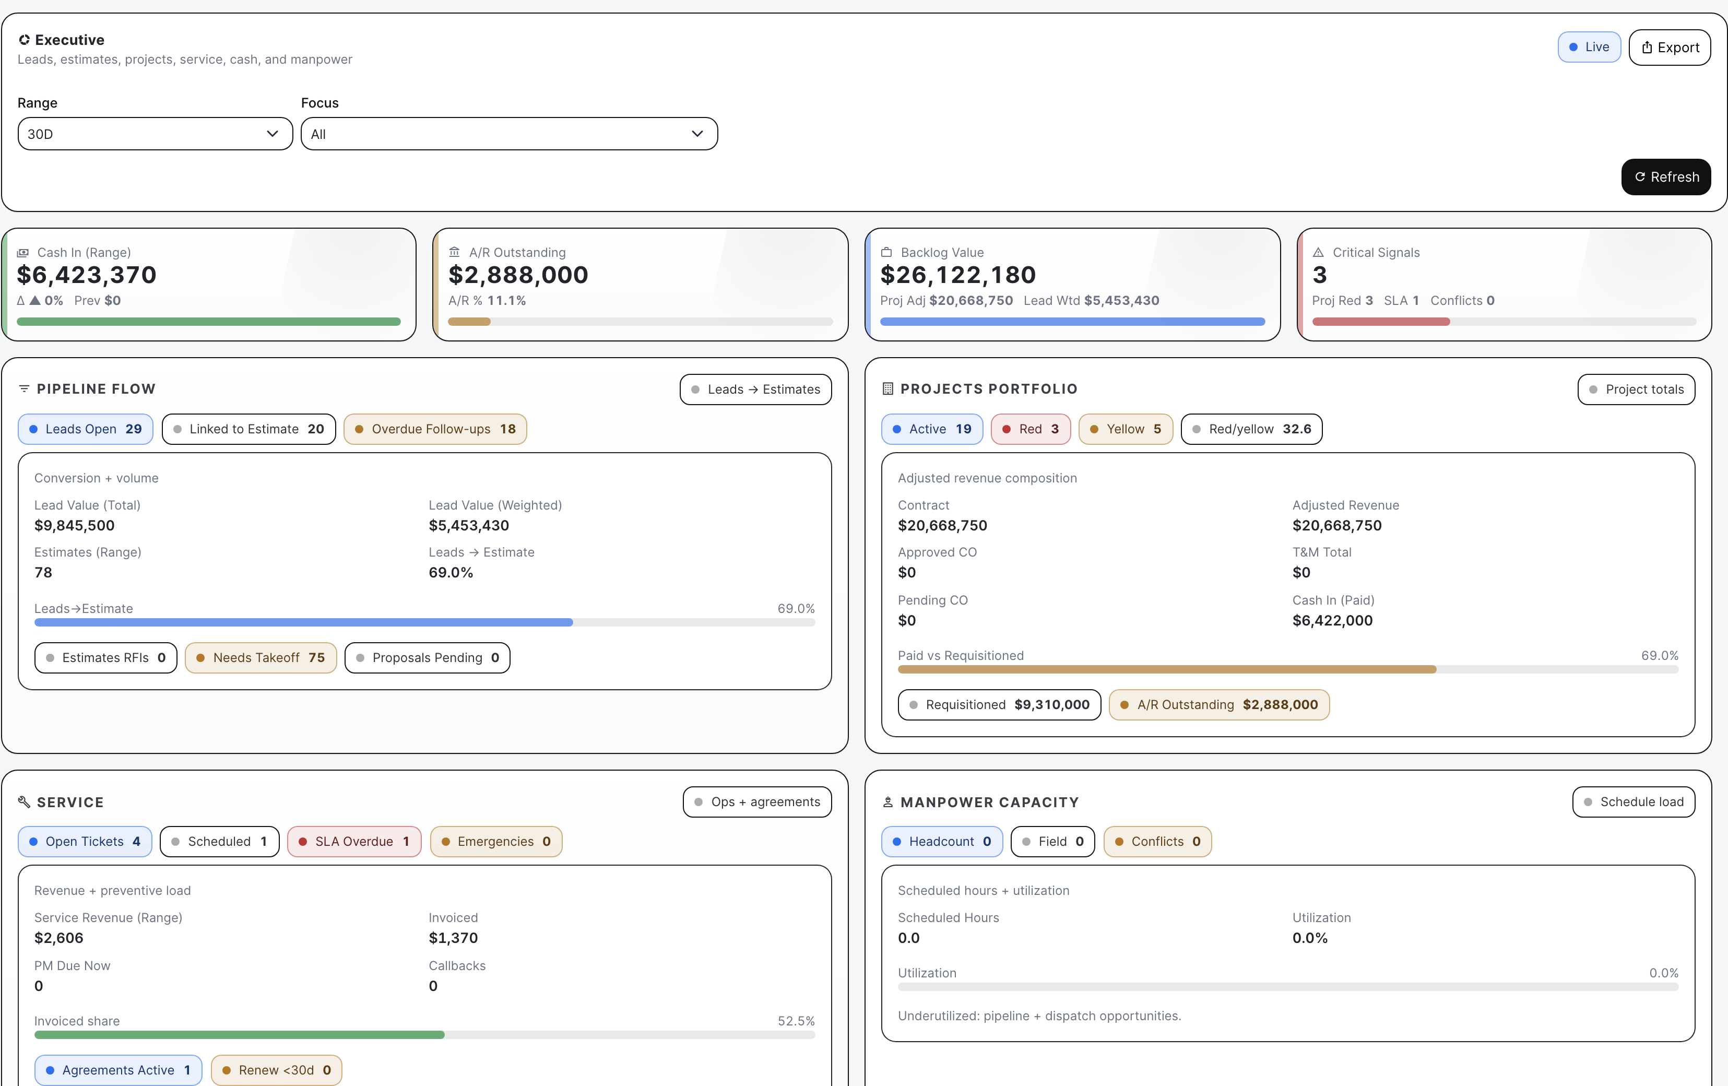The width and height of the screenshot is (1728, 1086).
Task: Toggle the Live status pill
Action: [1589, 48]
